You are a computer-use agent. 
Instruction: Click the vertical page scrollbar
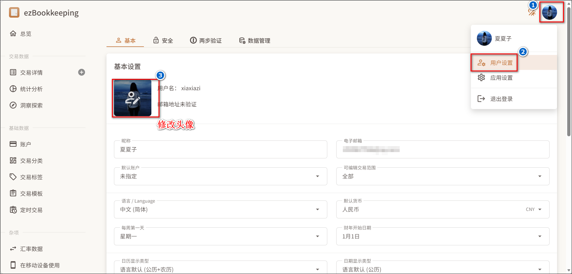pos(569,72)
